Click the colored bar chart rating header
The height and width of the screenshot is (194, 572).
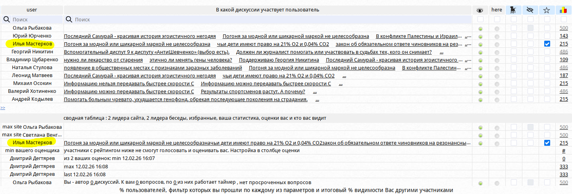[563, 10]
